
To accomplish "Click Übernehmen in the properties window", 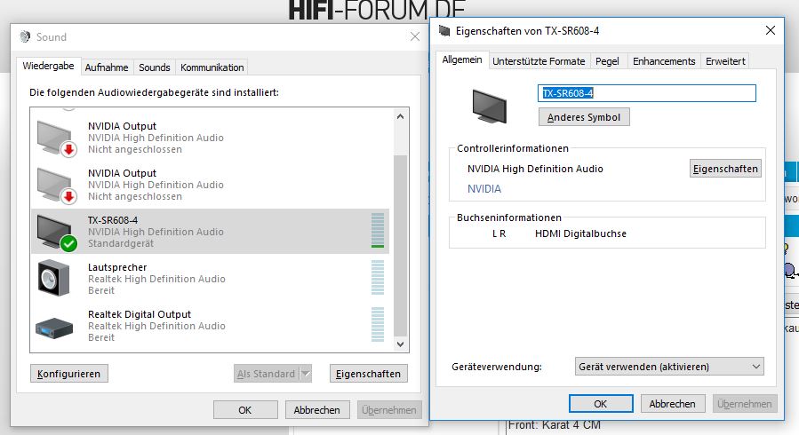I will pos(745,404).
